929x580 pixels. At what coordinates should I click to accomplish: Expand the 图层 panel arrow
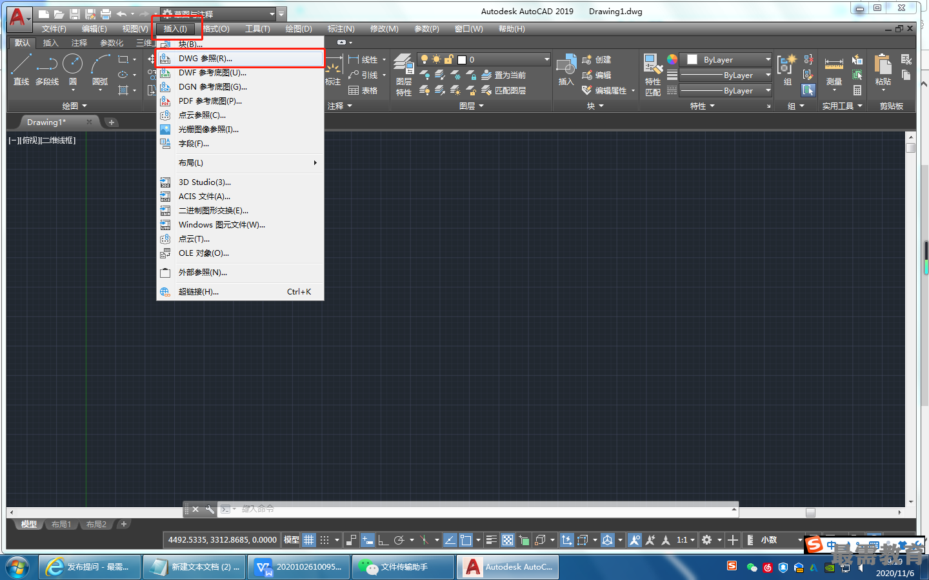click(x=481, y=106)
